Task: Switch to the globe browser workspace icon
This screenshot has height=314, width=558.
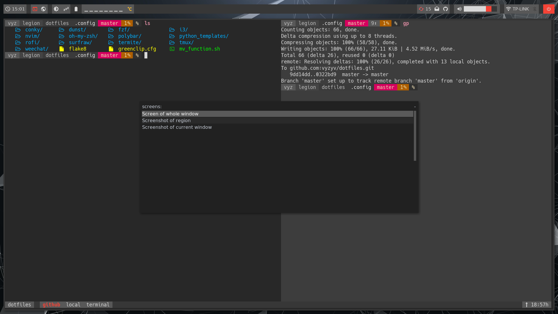Action: [x=43, y=9]
